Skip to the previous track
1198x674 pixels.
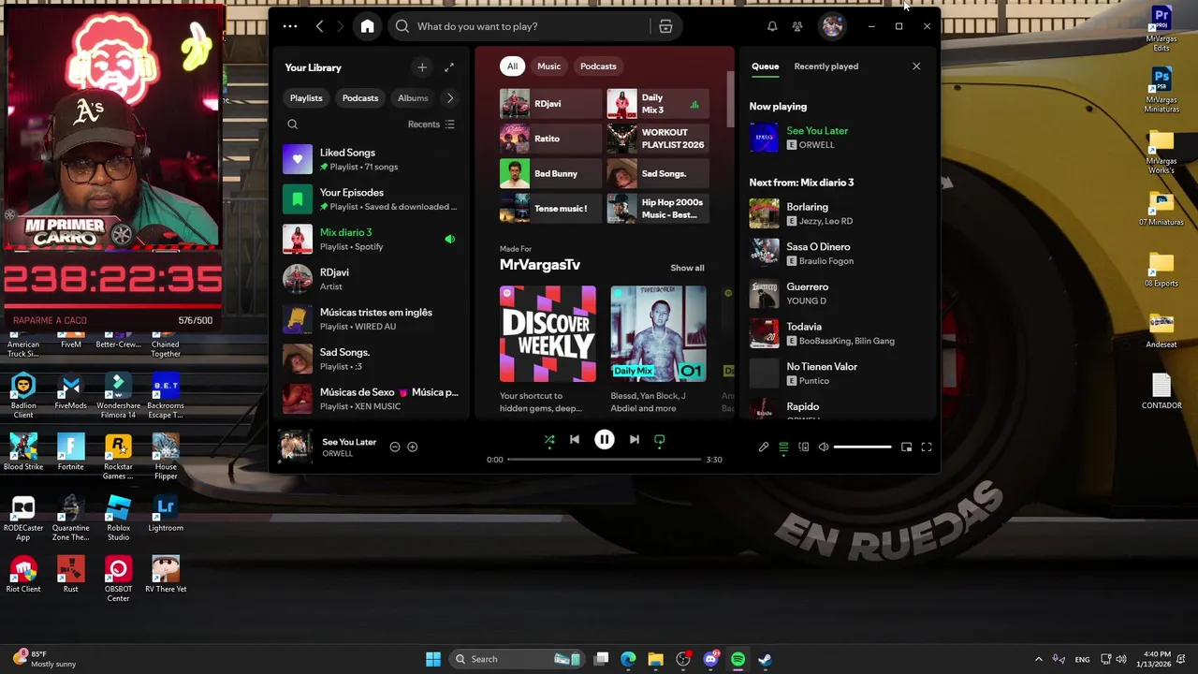[x=575, y=439]
